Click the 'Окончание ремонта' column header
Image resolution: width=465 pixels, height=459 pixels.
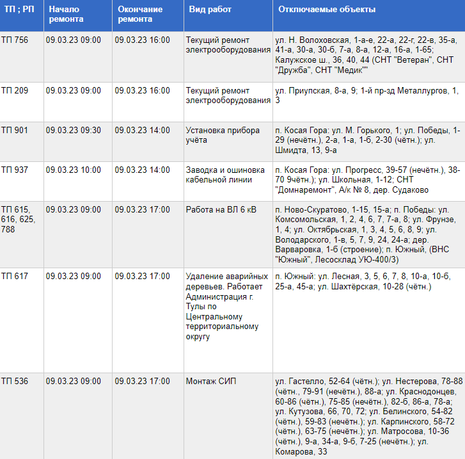tap(148, 15)
